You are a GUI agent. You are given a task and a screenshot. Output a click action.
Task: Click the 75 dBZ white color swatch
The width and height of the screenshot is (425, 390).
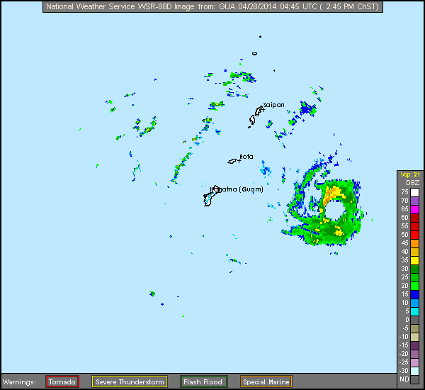(x=415, y=192)
